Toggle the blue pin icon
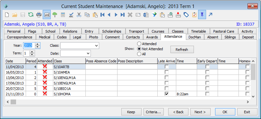 202,15
